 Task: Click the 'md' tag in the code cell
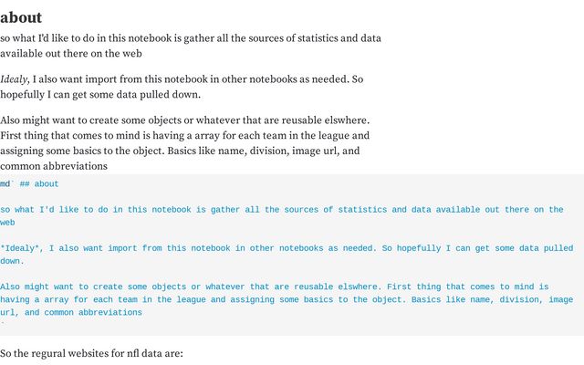(5, 184)
